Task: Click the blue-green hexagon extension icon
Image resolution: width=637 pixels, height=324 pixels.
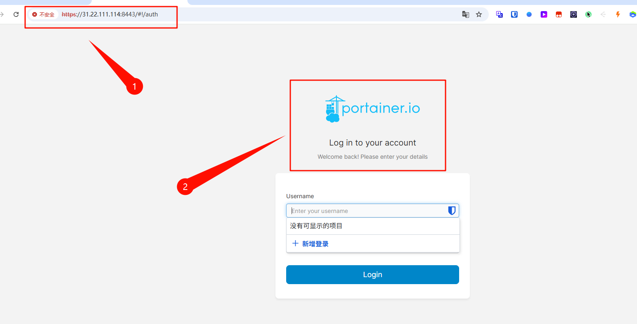Action: tap(633, 14)
